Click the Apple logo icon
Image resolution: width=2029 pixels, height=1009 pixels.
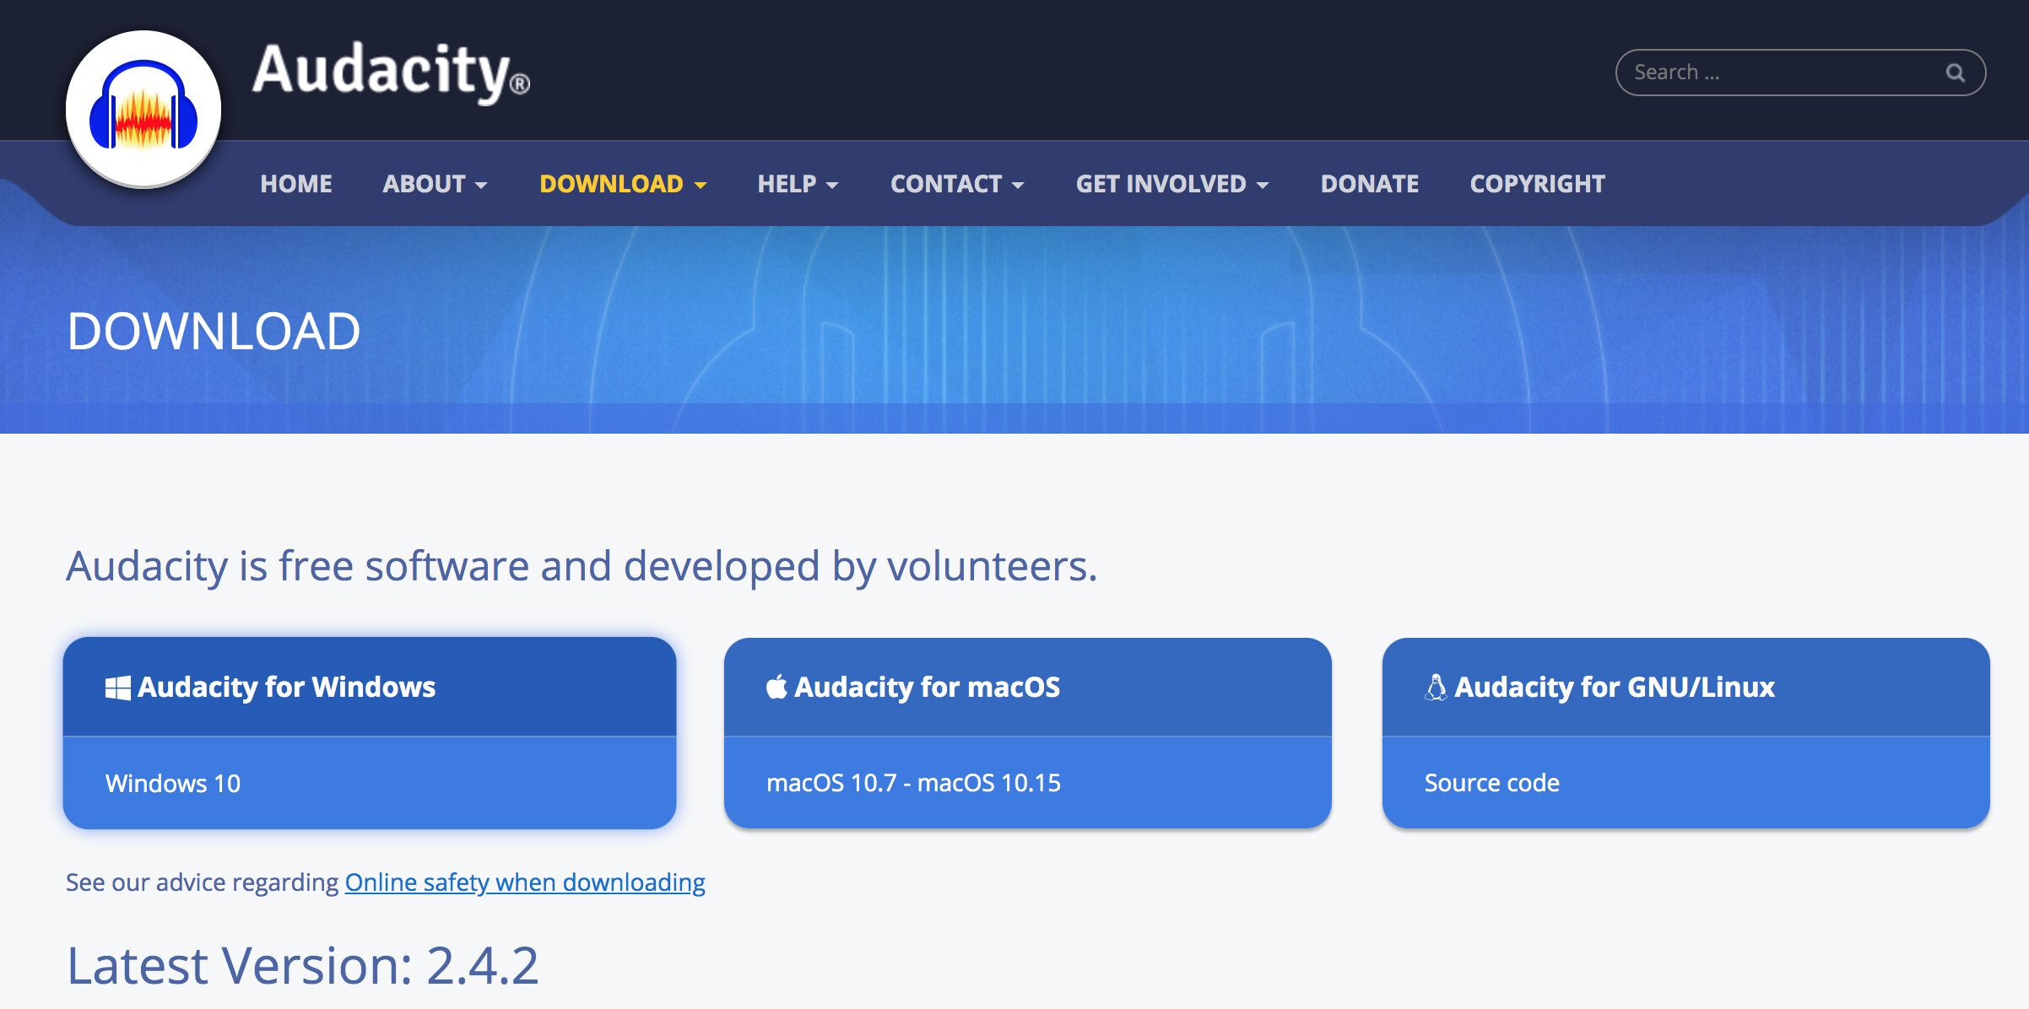(x=776, y=687)
